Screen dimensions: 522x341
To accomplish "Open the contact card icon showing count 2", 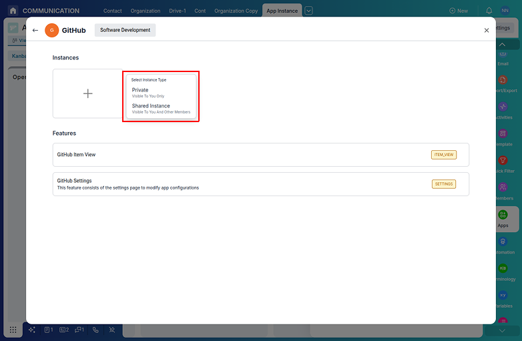I will 64,330.
